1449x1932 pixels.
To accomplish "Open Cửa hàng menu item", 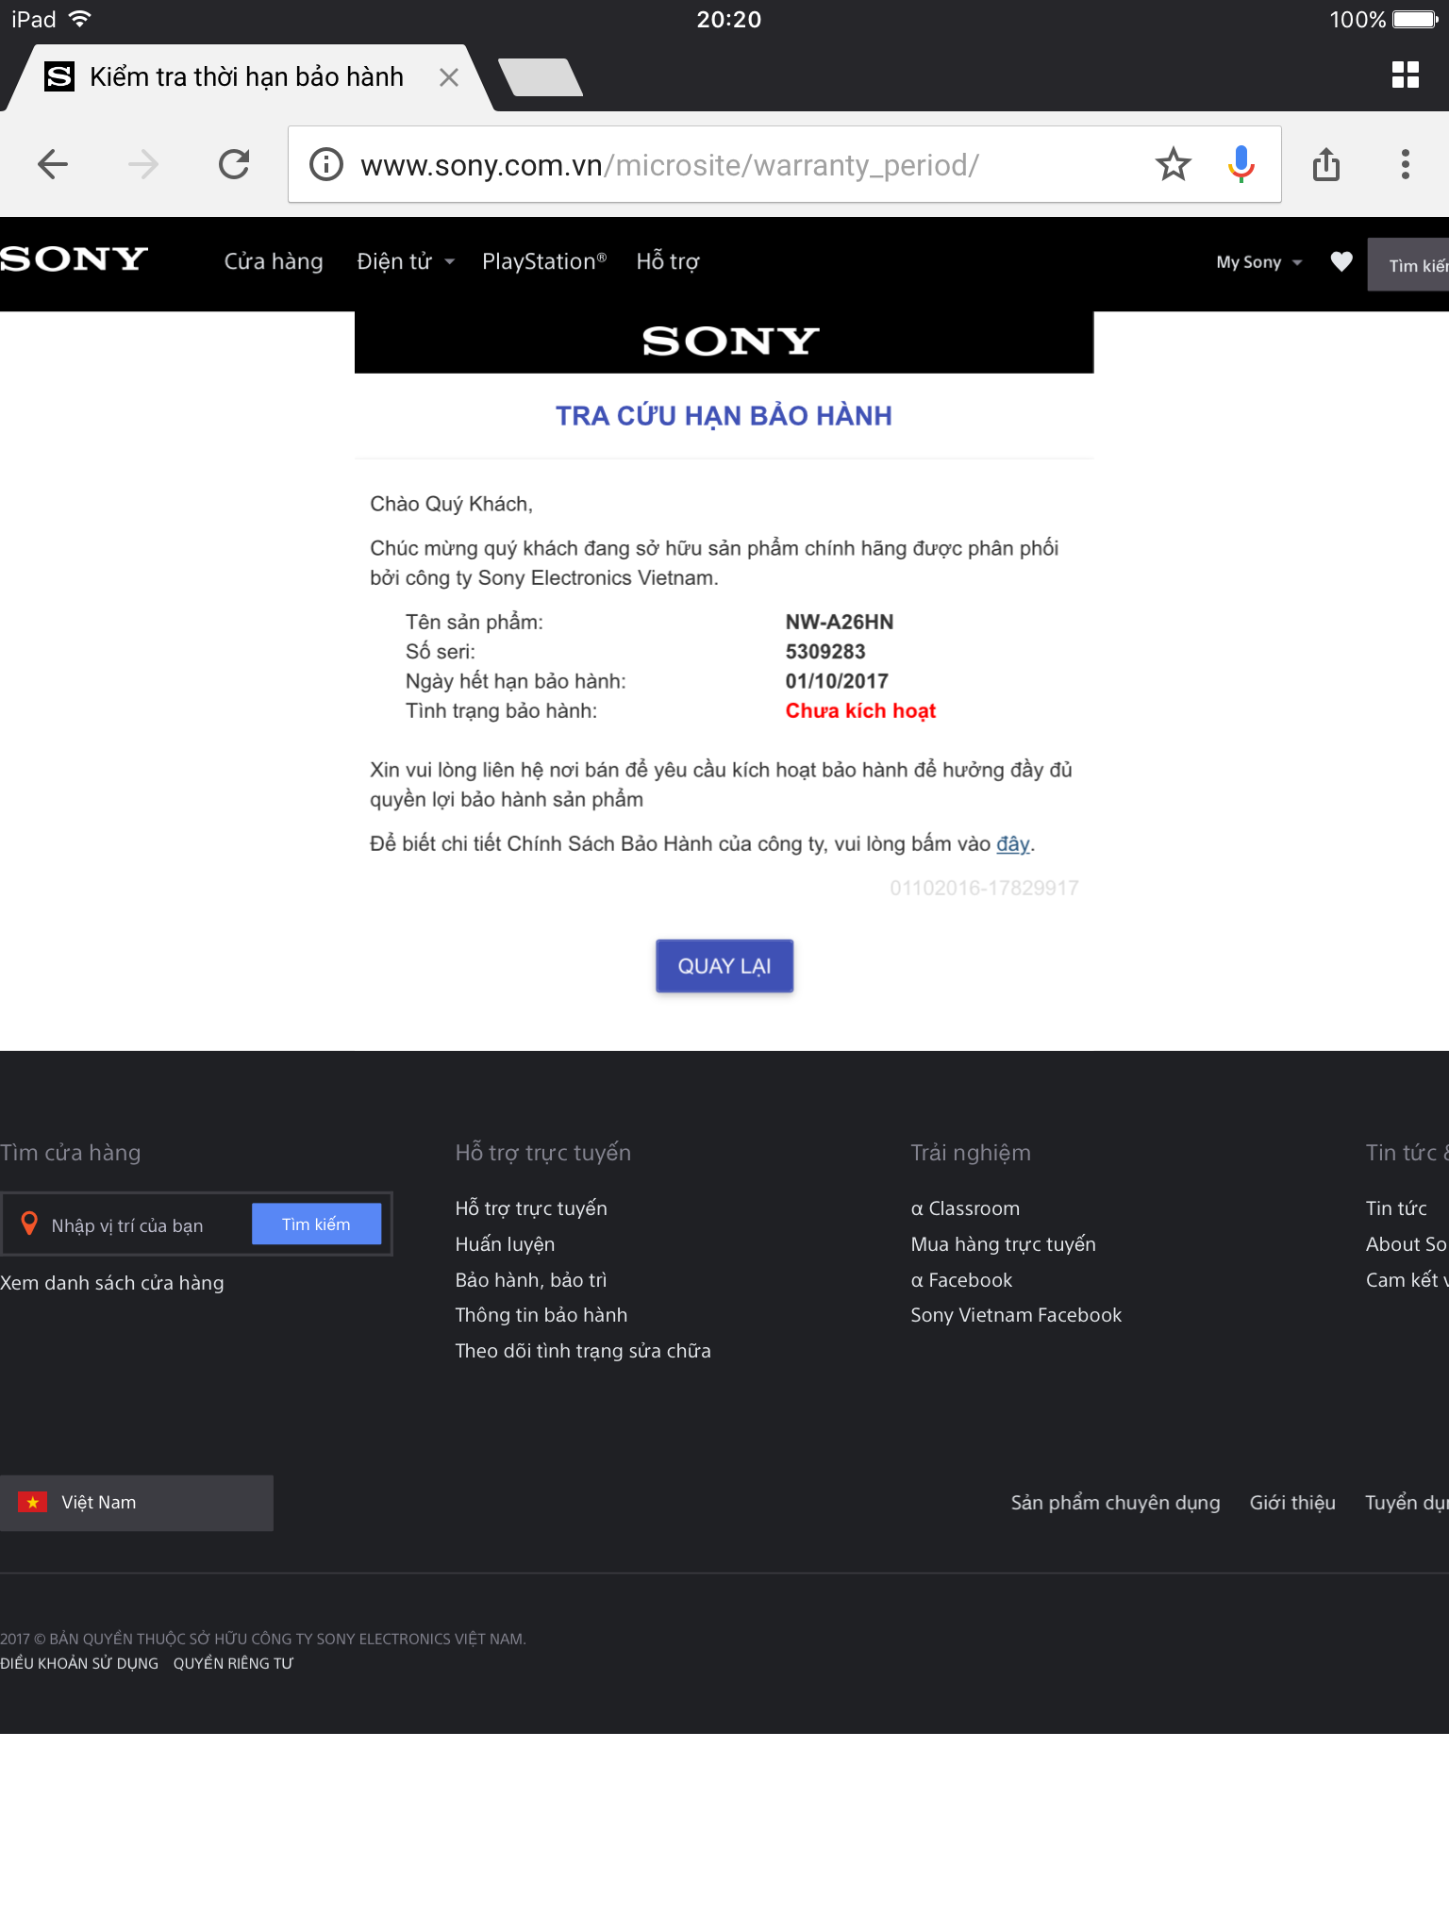I will pos(274,261).
